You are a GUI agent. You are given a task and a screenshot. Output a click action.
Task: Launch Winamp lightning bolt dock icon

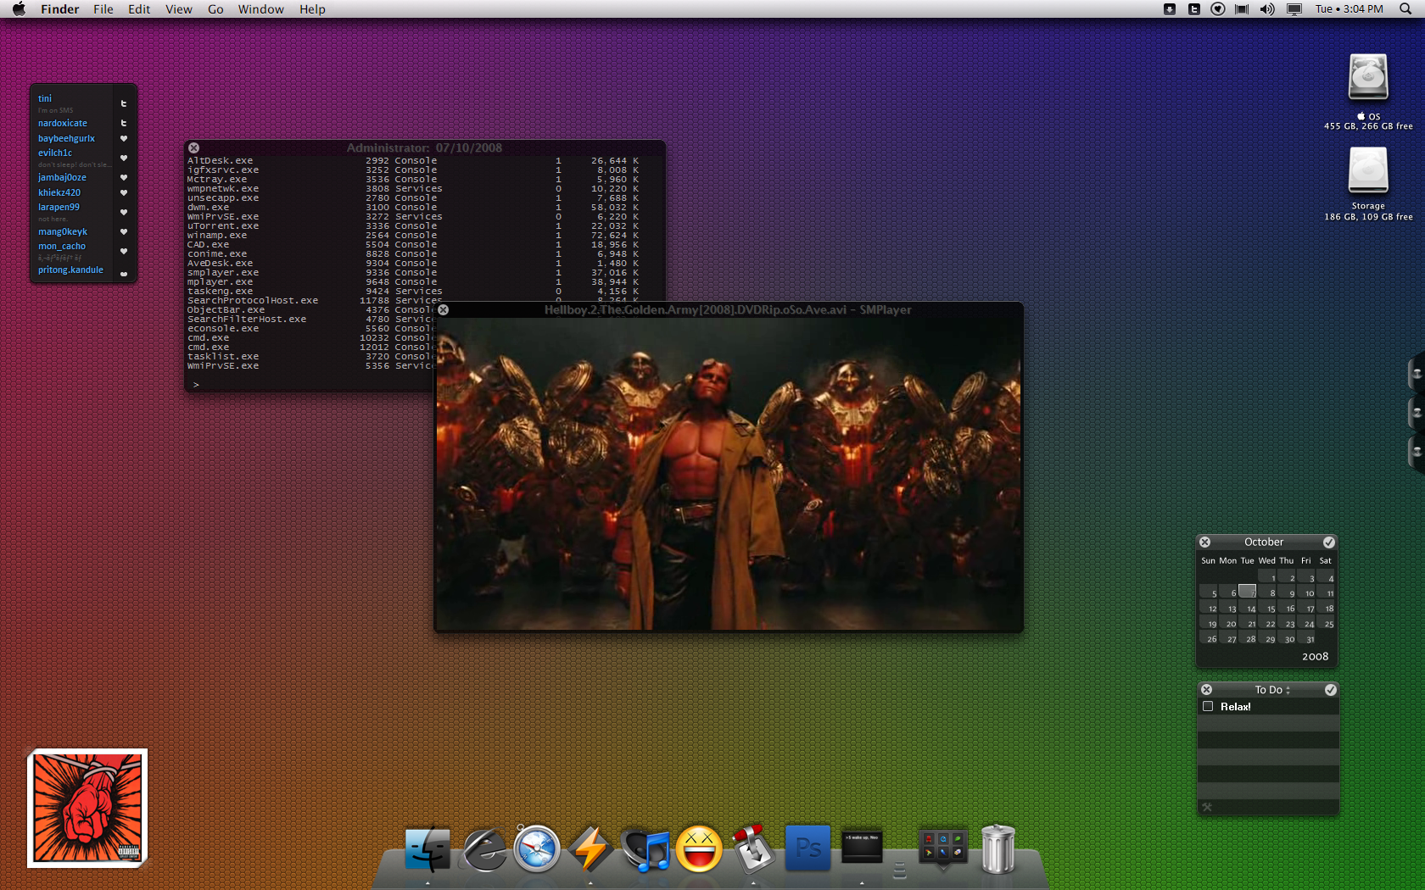coord(590,849)
